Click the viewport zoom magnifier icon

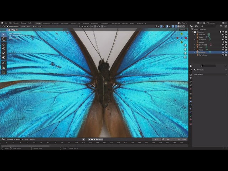[185, 45]
